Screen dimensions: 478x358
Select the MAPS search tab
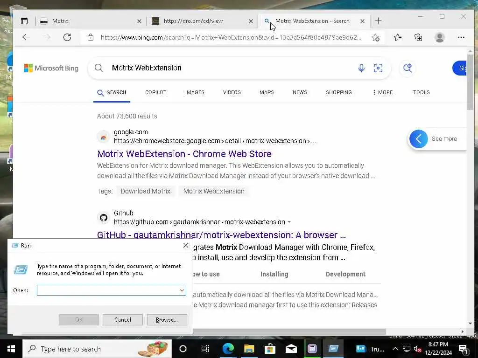tap(267, 92)
